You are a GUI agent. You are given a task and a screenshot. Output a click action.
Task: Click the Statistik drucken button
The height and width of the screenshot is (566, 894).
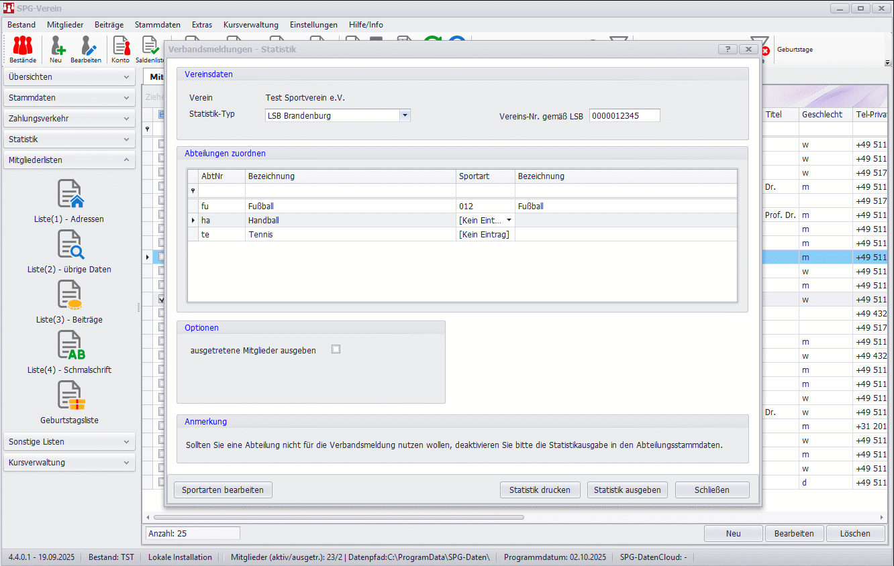click(540, 490)
